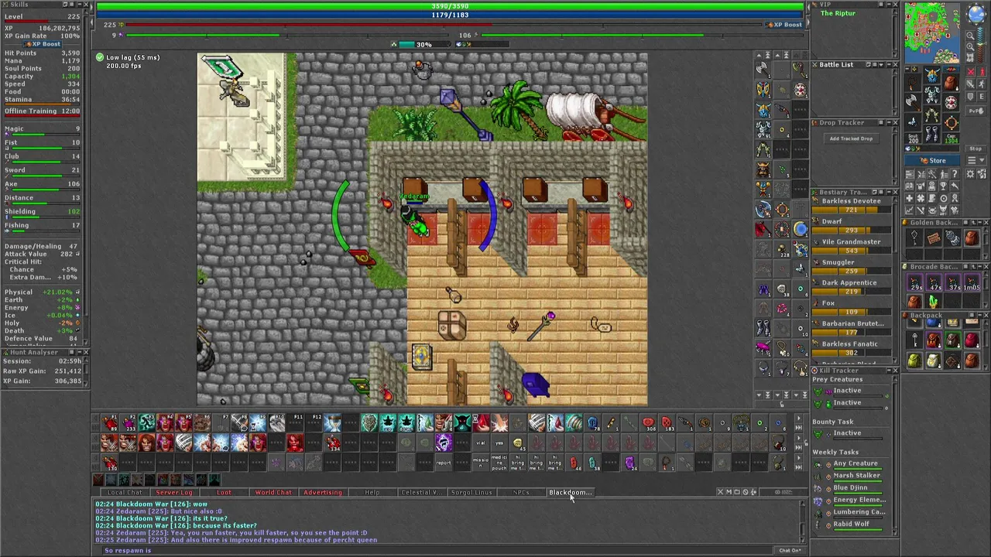Click the minimap view
Viewport: 991px width, 557px height.
tap(931, 32)
